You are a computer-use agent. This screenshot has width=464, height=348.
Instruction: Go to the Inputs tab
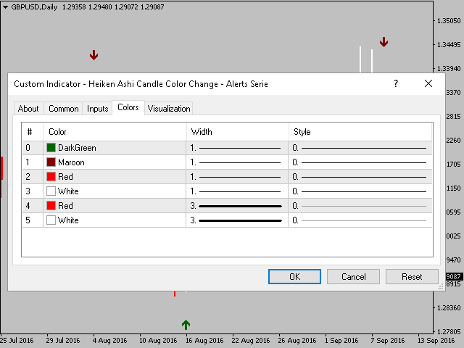click(98, 109)
